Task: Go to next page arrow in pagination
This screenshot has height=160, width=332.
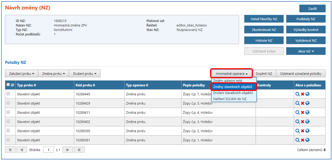Action: click(x=68, y=150)
